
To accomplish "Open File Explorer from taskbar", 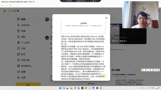I will pyautogui.click(x=71, y=88).
